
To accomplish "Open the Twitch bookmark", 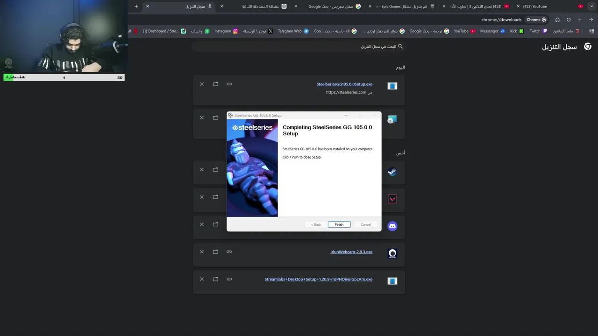I will [538, 31].
